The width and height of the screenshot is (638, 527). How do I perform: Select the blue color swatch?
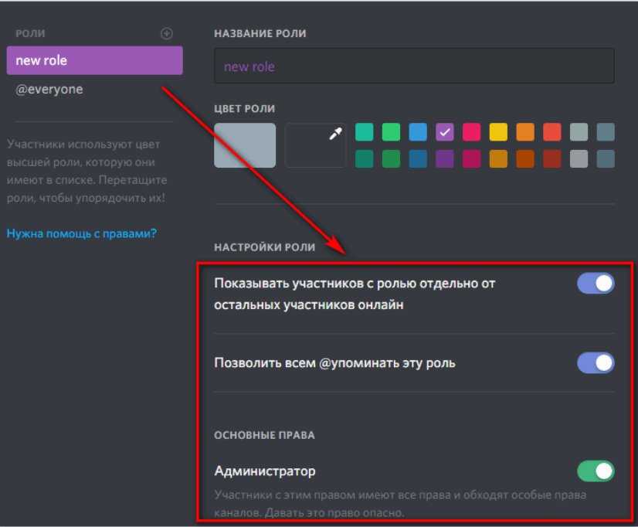pyautogui.click(x=418, y=132)
